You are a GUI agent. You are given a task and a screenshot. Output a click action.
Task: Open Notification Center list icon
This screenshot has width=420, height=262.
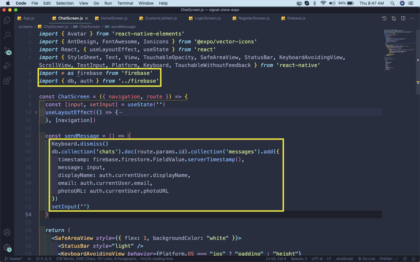[x=411, y=3]
